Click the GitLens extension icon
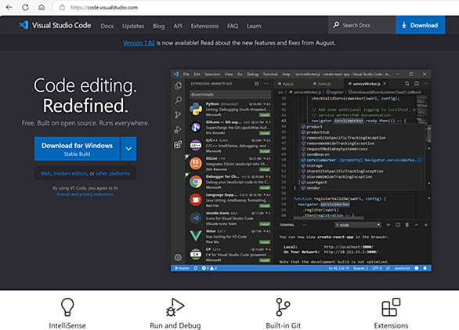The width and height of the screenshot is (459, 330). [x=196, y=127]
